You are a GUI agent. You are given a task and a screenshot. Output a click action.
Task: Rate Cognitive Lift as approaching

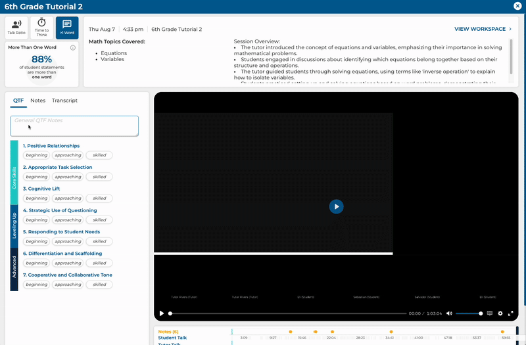pos(68,198)
